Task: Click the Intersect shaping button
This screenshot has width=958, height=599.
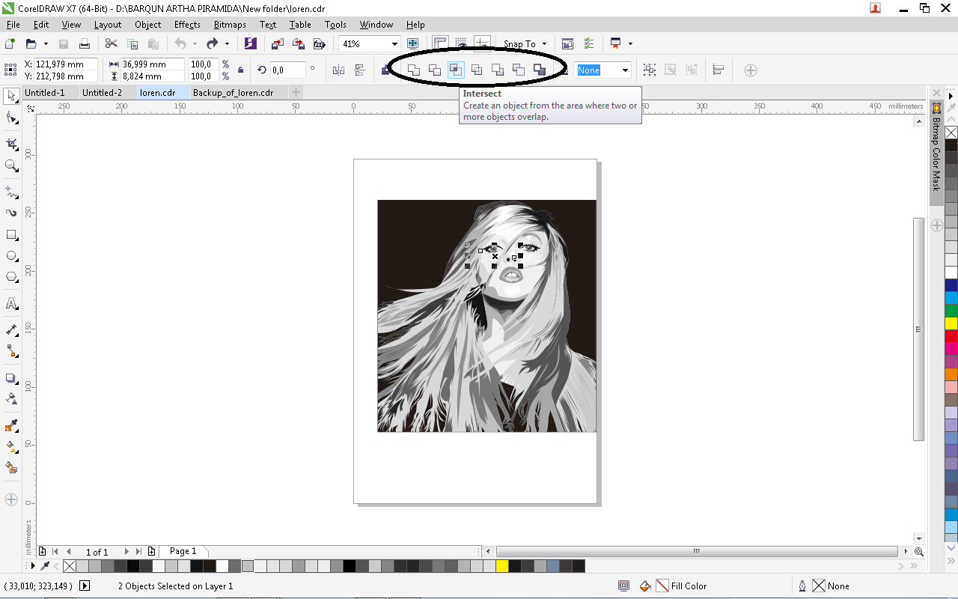Action: coord(455,70)
